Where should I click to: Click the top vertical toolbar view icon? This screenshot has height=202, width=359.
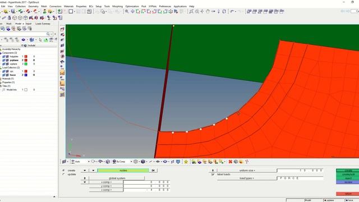(62, 29)
